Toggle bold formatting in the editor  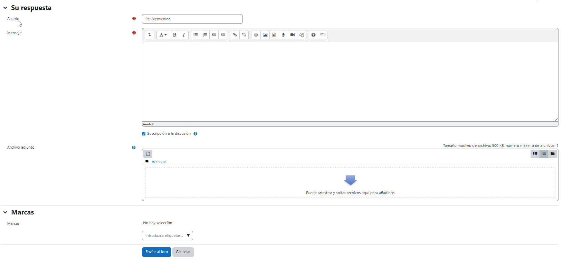(x=174, y=35)
